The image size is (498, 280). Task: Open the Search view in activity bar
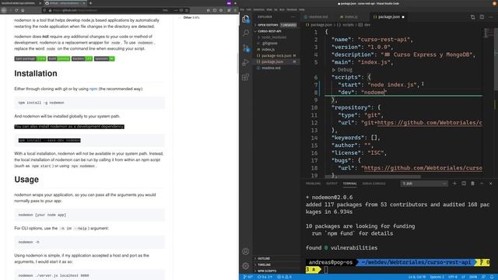246,33
